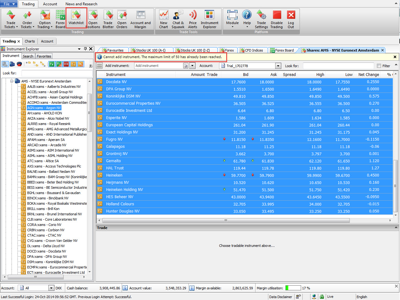Click the watchlist vertical scrollbar thumb

tap(396, 186)
